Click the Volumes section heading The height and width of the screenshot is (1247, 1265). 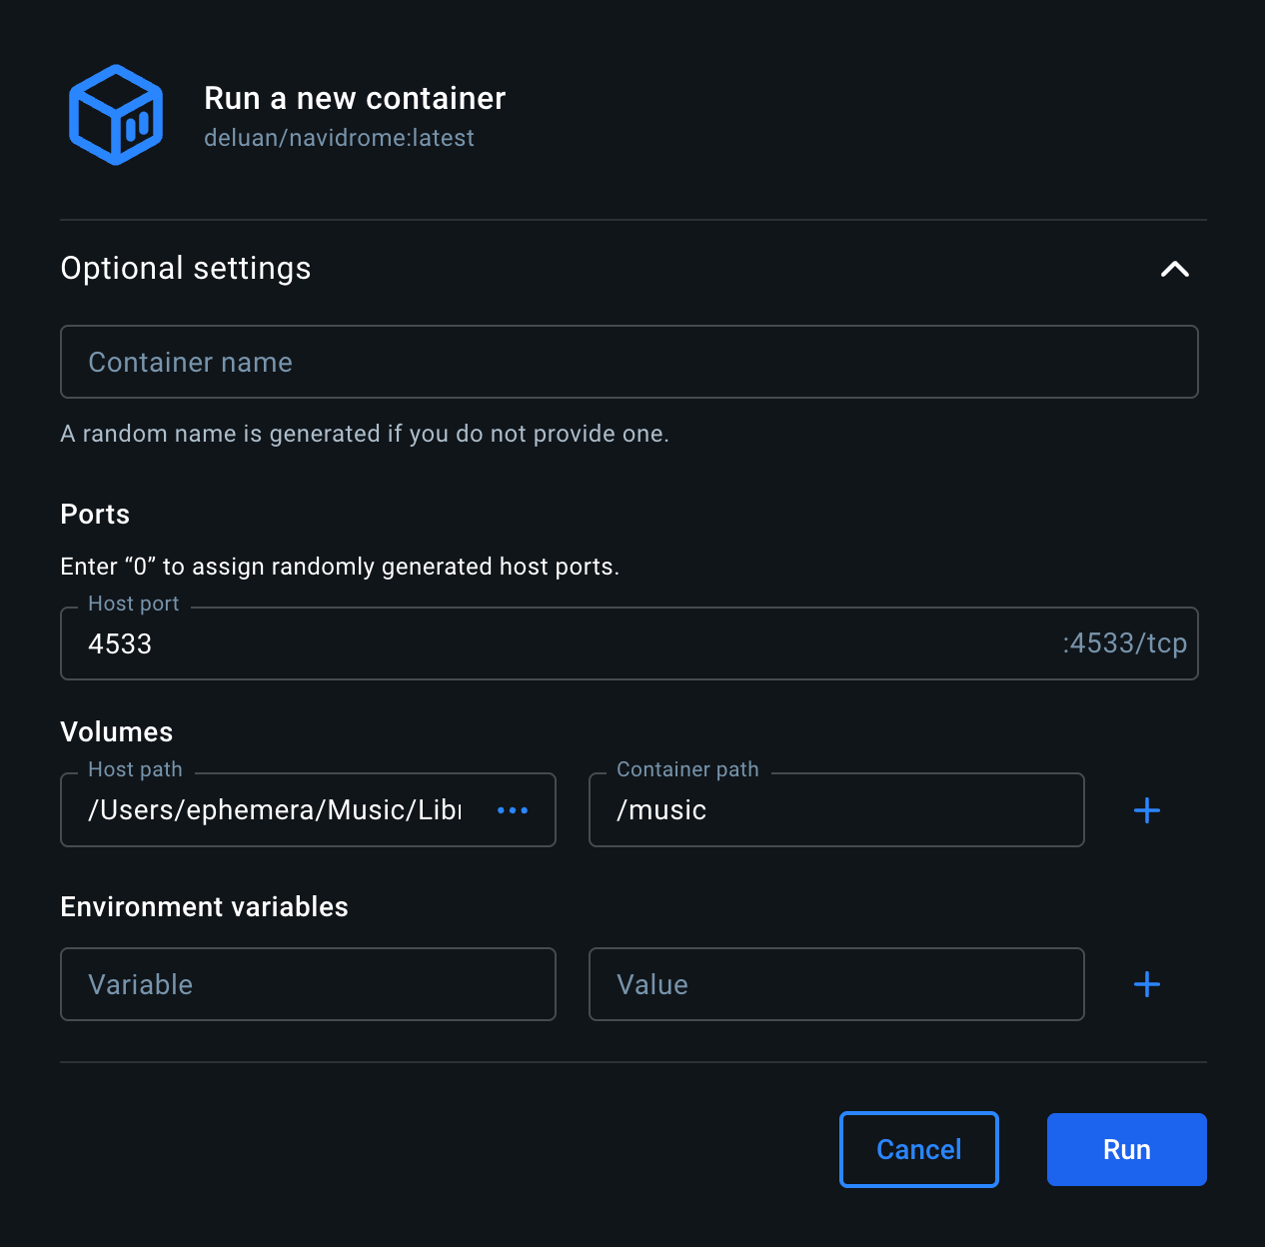point(116,731)
